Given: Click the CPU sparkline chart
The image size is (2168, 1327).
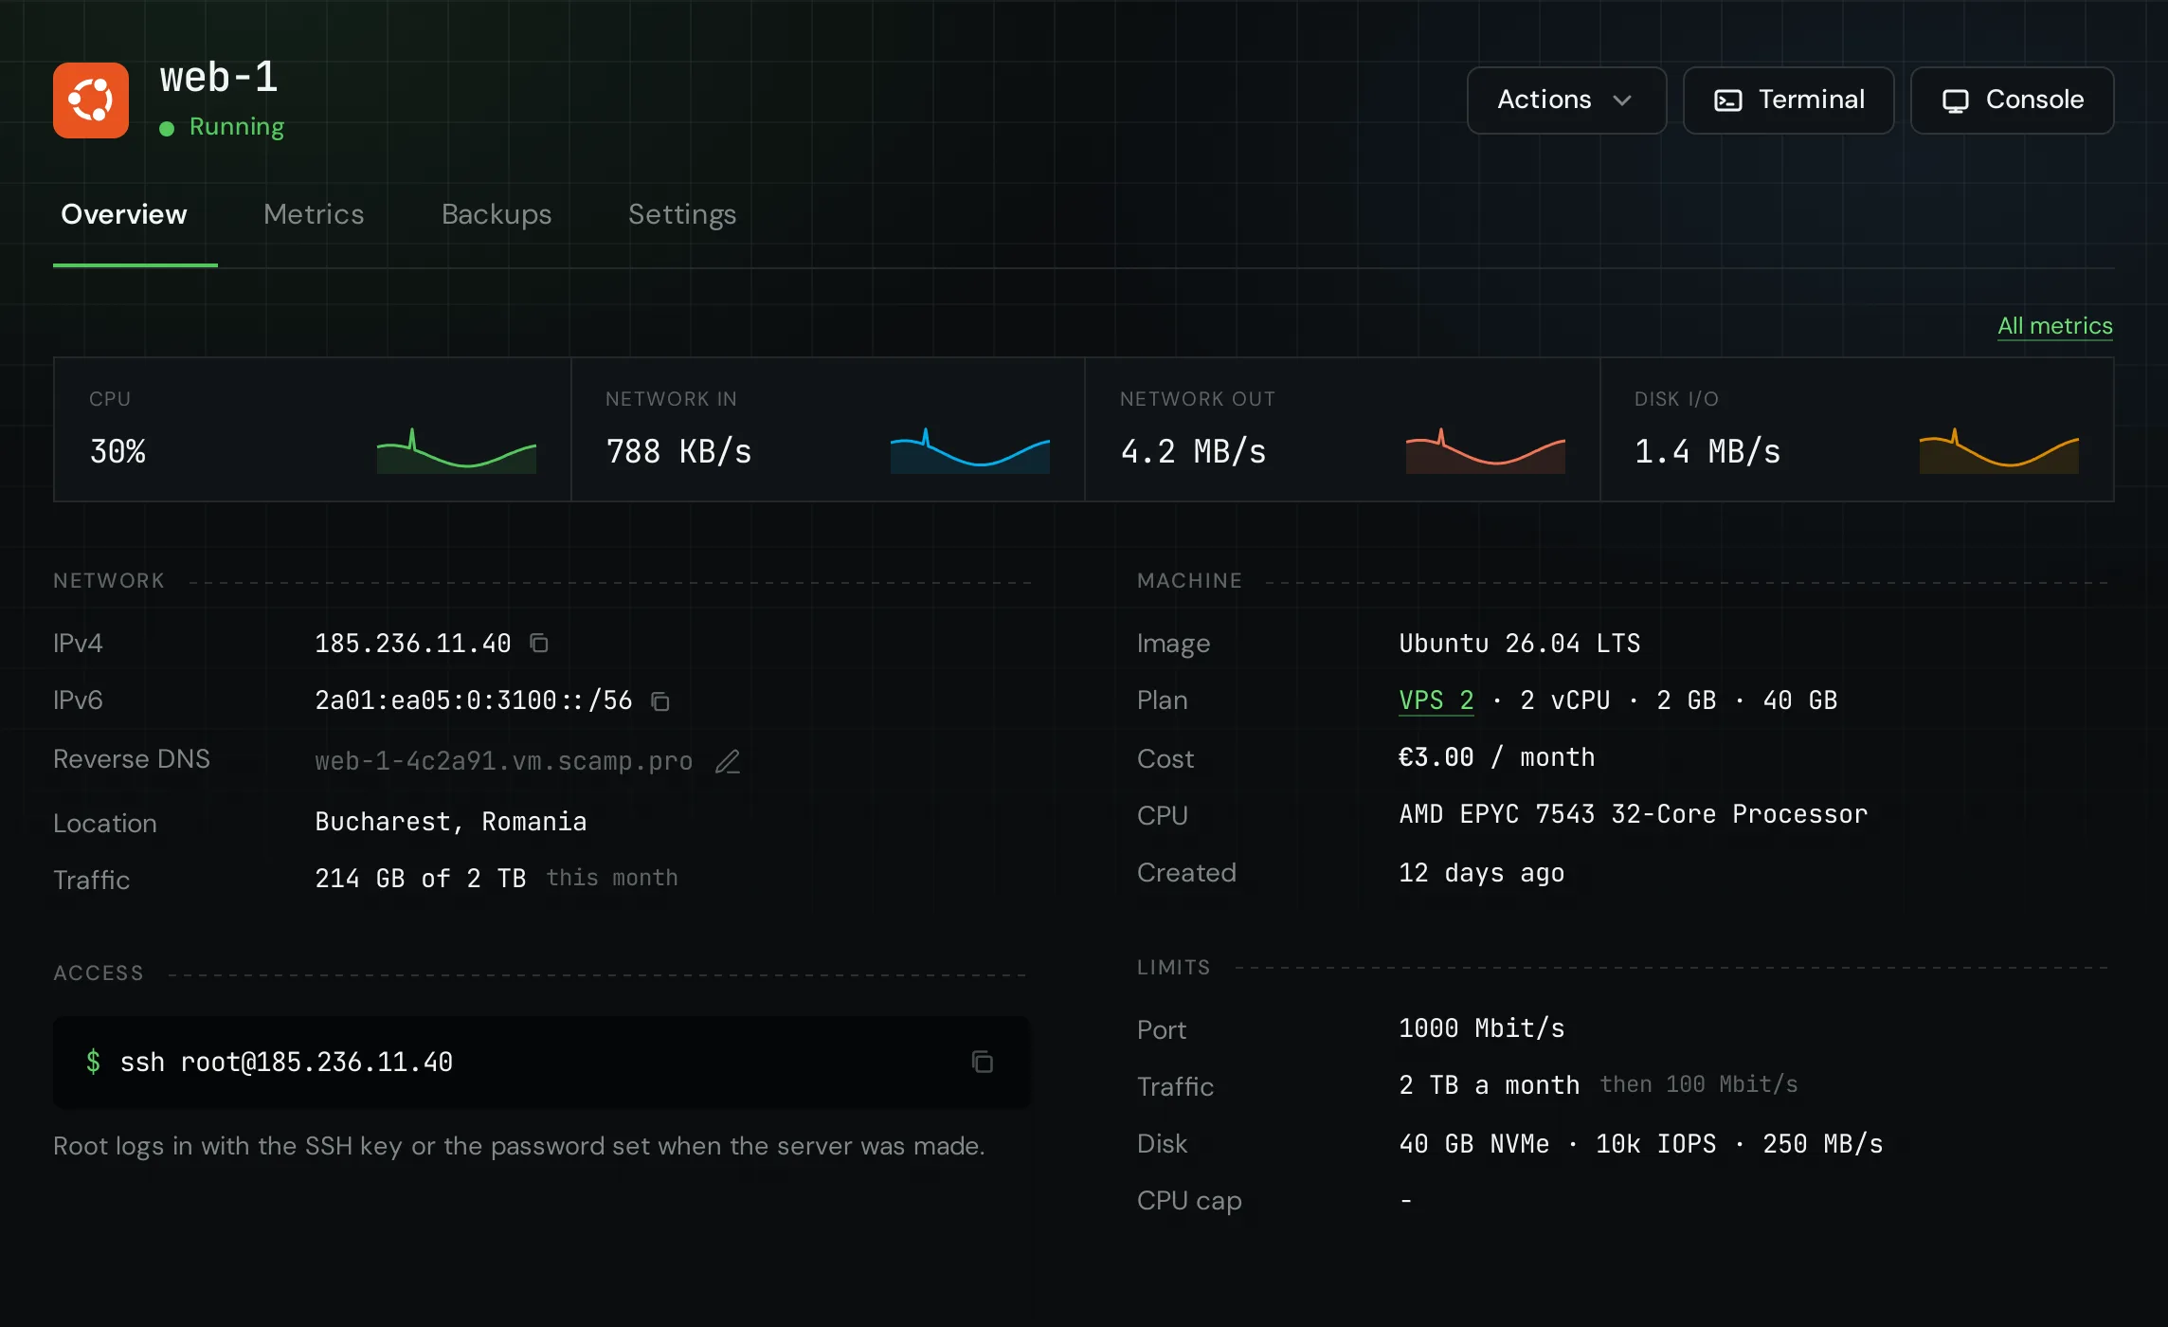Looking at the screenshot, I should 457,451.
